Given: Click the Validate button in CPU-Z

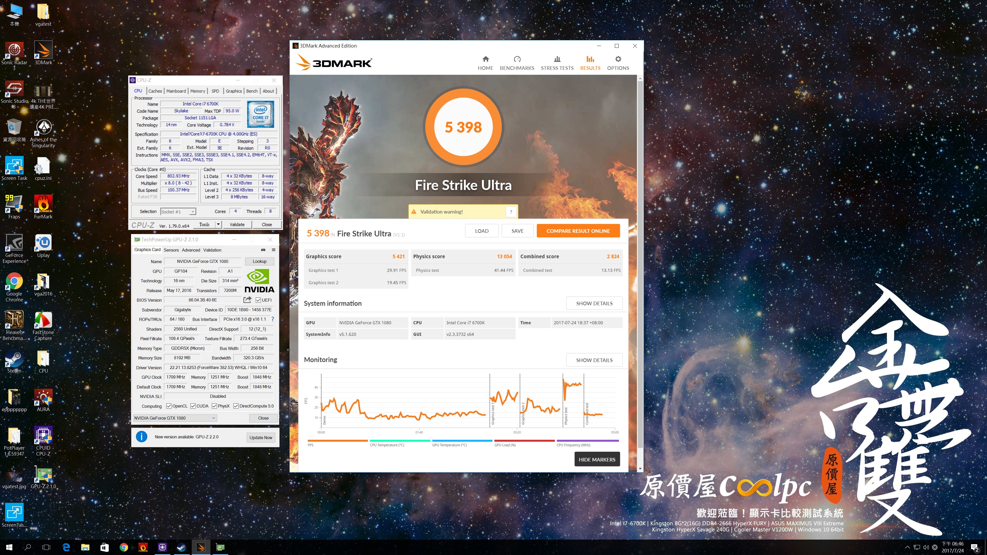Looking at the screenshot, I should click(237, 225).
